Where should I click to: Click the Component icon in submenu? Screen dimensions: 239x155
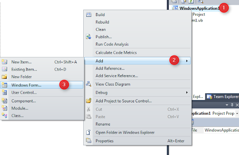click(x=4, y=101)
